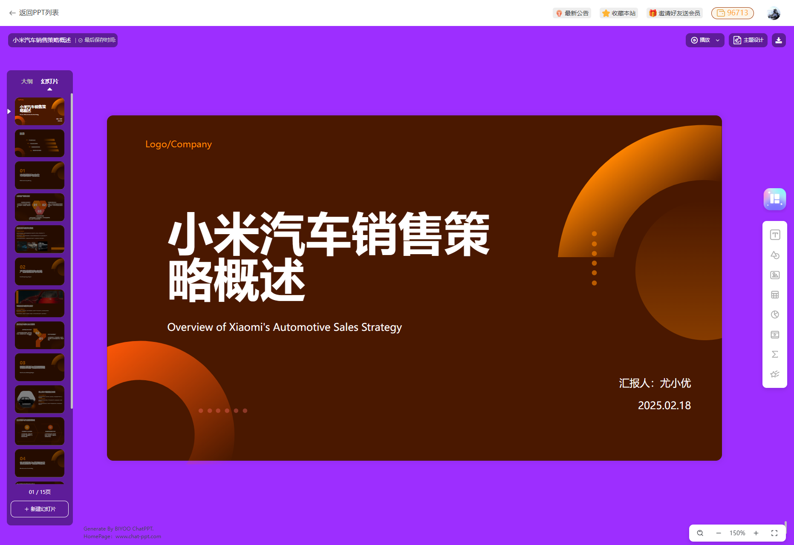Open the user avatar profile
Screen dimensions: 794x545
[774, 13]
